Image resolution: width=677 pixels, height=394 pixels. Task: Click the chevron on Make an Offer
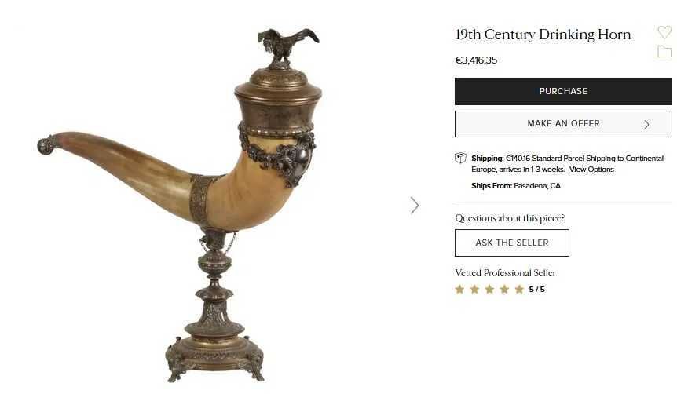646,124
